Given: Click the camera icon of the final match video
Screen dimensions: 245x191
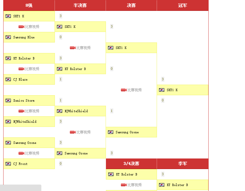Looking at the screenshot, I should coord(124,90).
